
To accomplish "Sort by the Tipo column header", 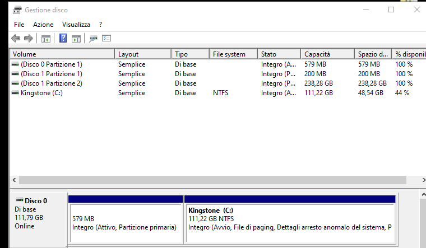I will click(x=191, y=54).
